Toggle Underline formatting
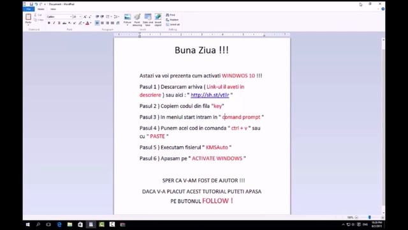This screenshot has height=230, width=408. click(x=59, y=23)
